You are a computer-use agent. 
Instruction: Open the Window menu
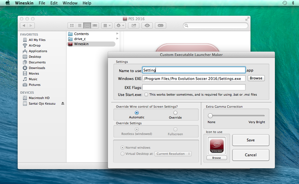(70, 3)
